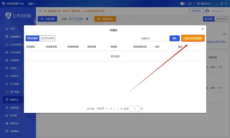
Task: Click the 备注 column header
Action: tap(180, 47)
